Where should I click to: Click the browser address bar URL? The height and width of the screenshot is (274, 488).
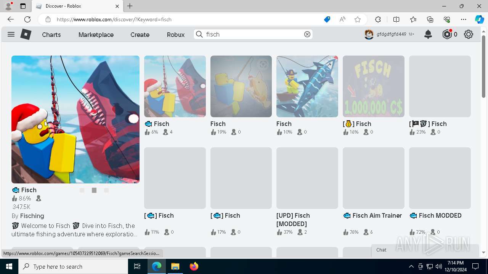(114, 19)
